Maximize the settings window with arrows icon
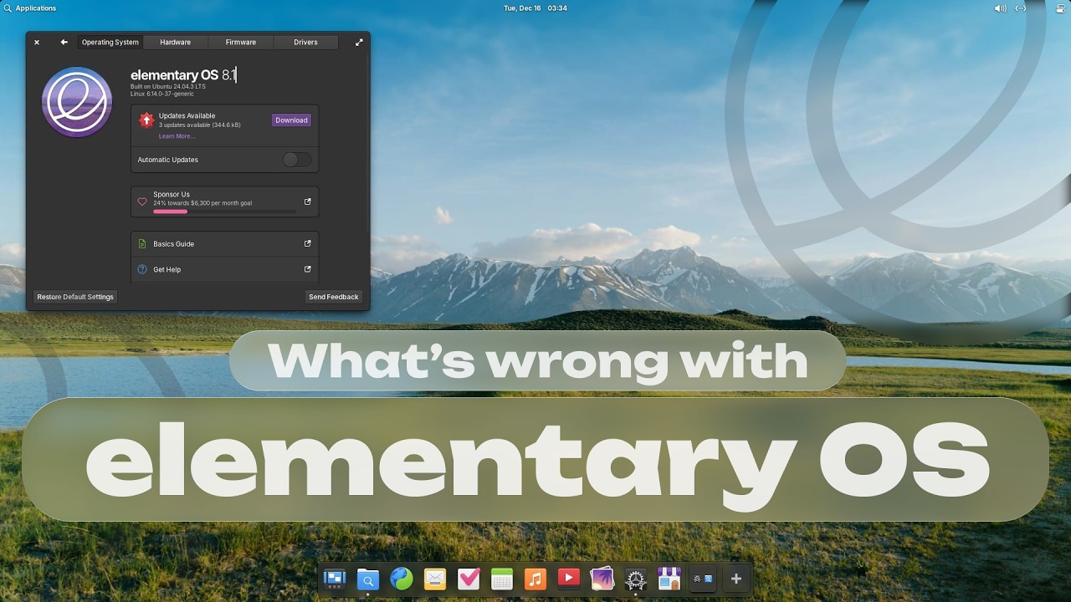Screen dimensions: 1071x602 pos(359,42)
